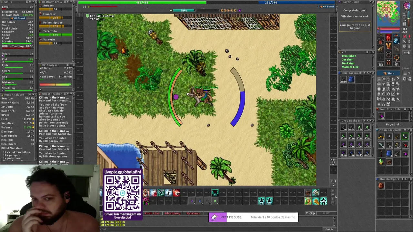Use the orange shield action bar icon
Image resolution: width=413 pixels, height=232 pixels.
[x=308, y=201]
